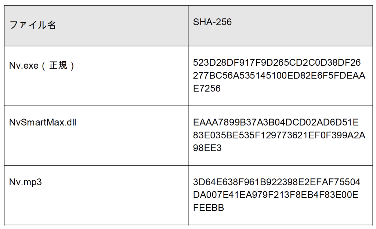
Task: Click the 正規 label in parentheses
Action: pyautogui.click(x=57, y=66)
